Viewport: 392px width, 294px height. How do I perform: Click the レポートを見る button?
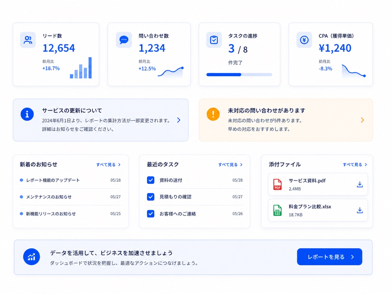(330, 257)
